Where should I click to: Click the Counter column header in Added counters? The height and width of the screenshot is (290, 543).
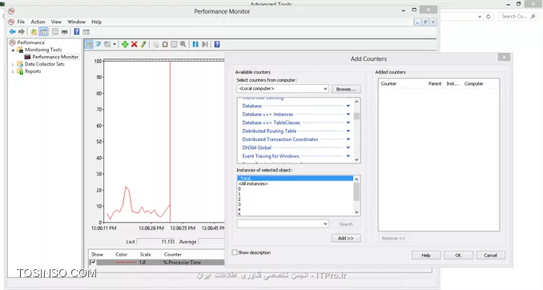tap(388, 83)
